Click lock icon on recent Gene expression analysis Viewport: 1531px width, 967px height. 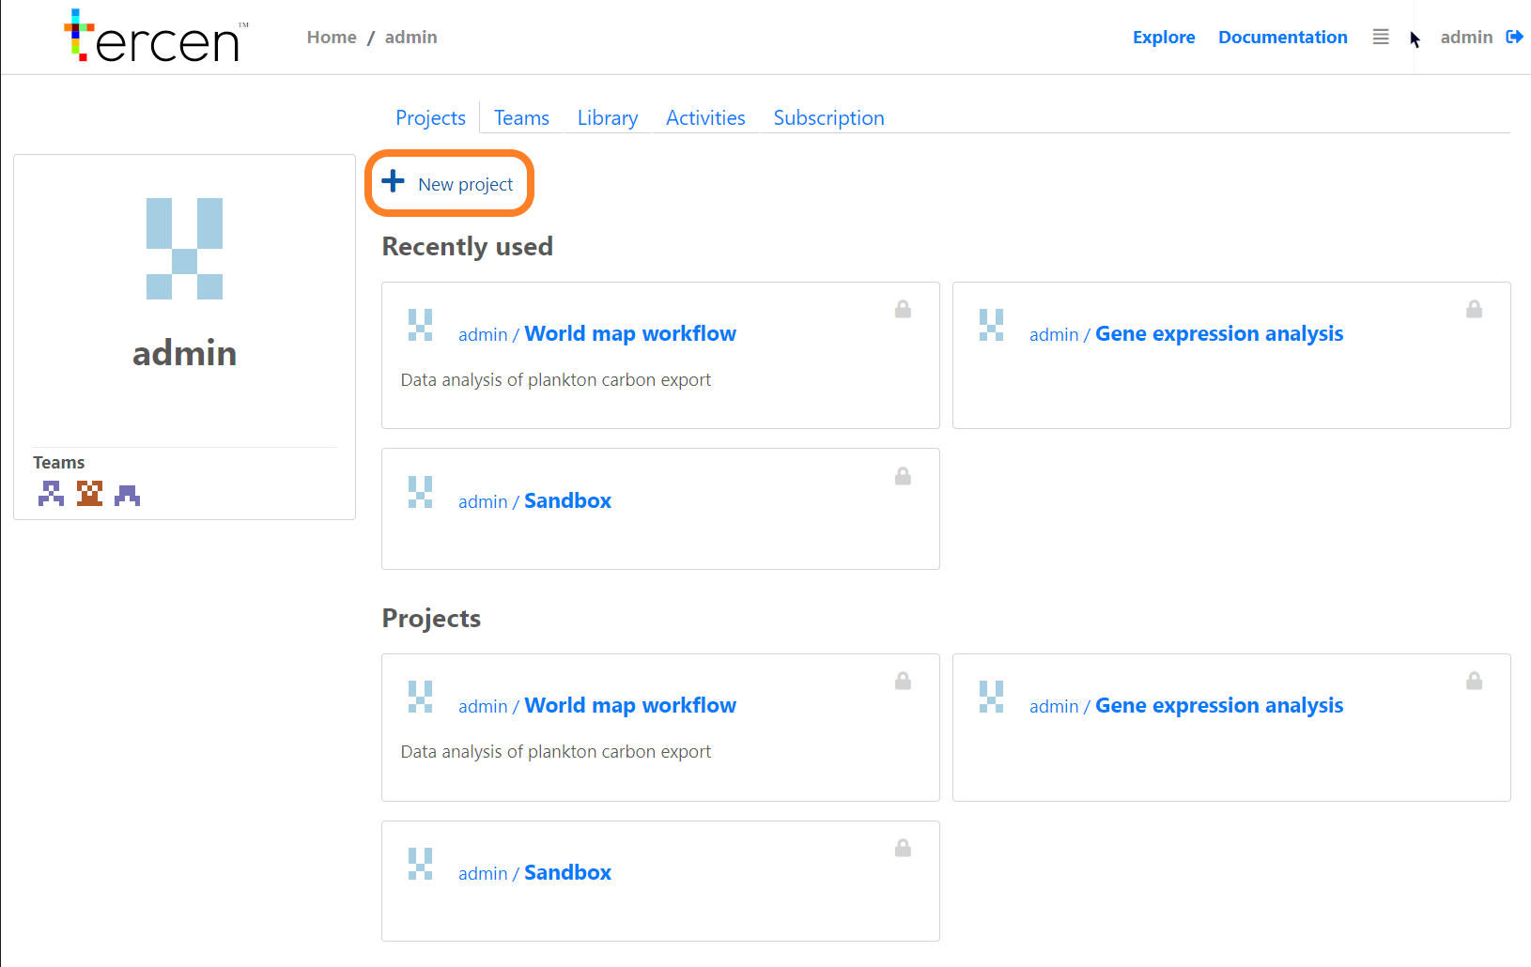pyautogui.click(x=1474, y=309)
